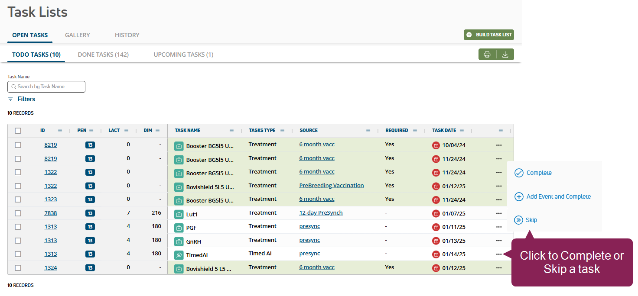The width and height of the screenshot is (638, 296).
Task: Click the red calendar icon for 01/14/25
Action: click(436, 254)
